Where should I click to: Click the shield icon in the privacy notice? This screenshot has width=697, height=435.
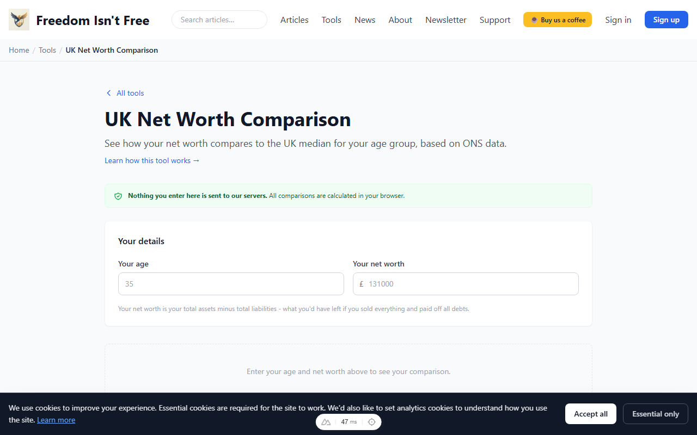pyautogui.click(x=118, y=196)
